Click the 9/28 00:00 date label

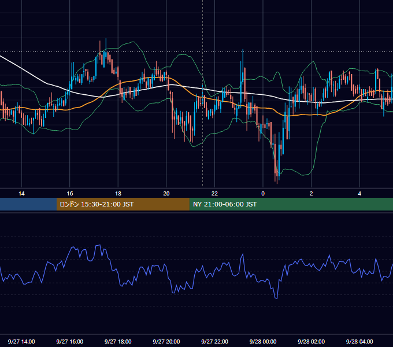(x=263, y=341)
